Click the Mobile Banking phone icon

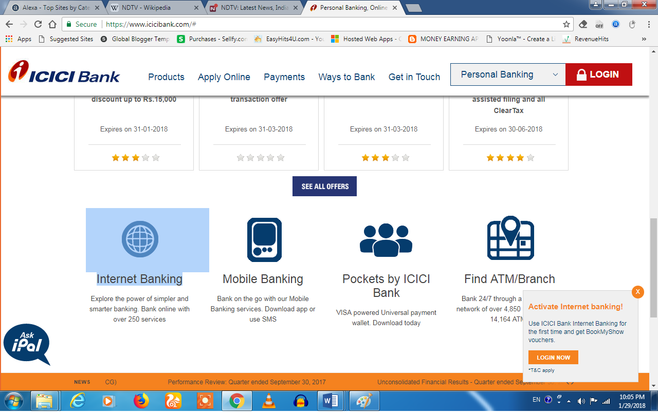264,240
